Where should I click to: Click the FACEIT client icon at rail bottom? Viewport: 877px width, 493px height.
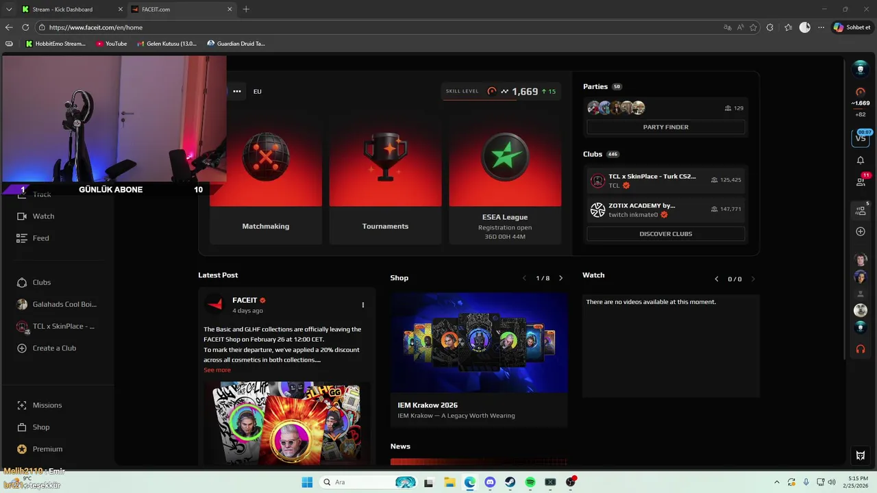point(861,455)
